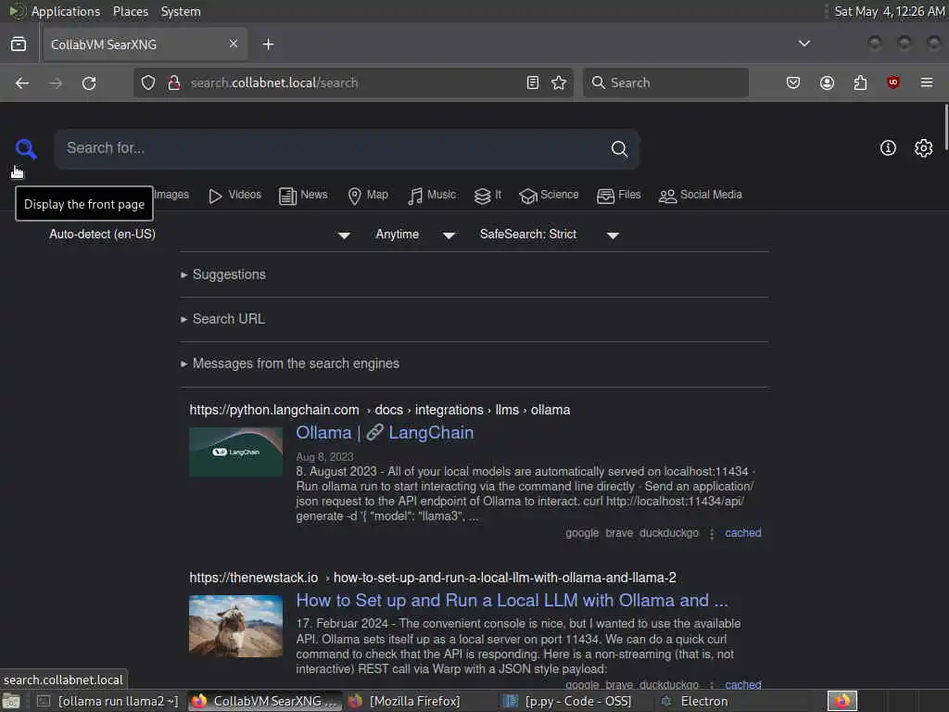The width and height of the screenshot is (949, 712).
Task: Reload the current page
Action: point(89,83)
